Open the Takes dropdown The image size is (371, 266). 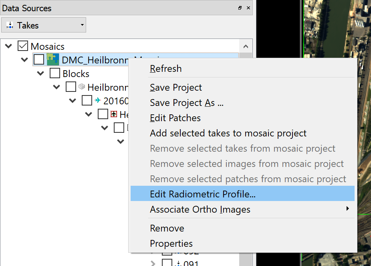click(x=43, y=25)
